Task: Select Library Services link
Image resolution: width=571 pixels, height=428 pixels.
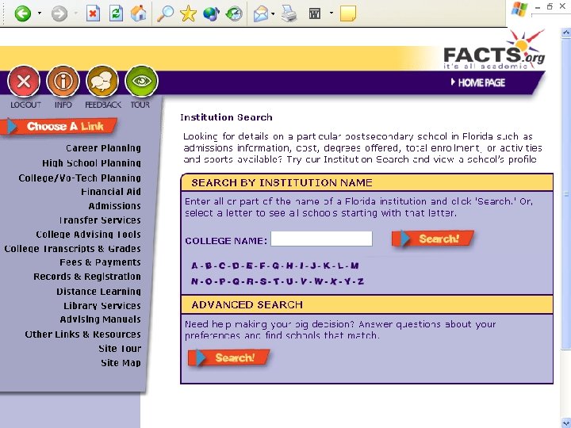Action: (102, 306)
